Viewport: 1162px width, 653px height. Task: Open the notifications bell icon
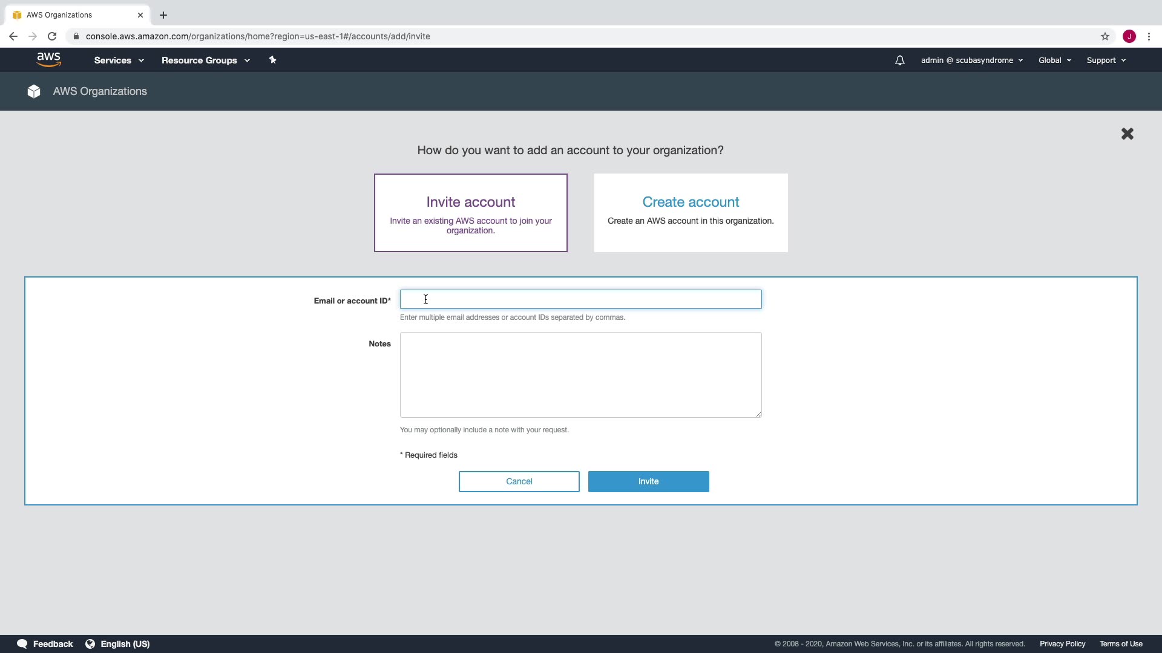[900, 60]
